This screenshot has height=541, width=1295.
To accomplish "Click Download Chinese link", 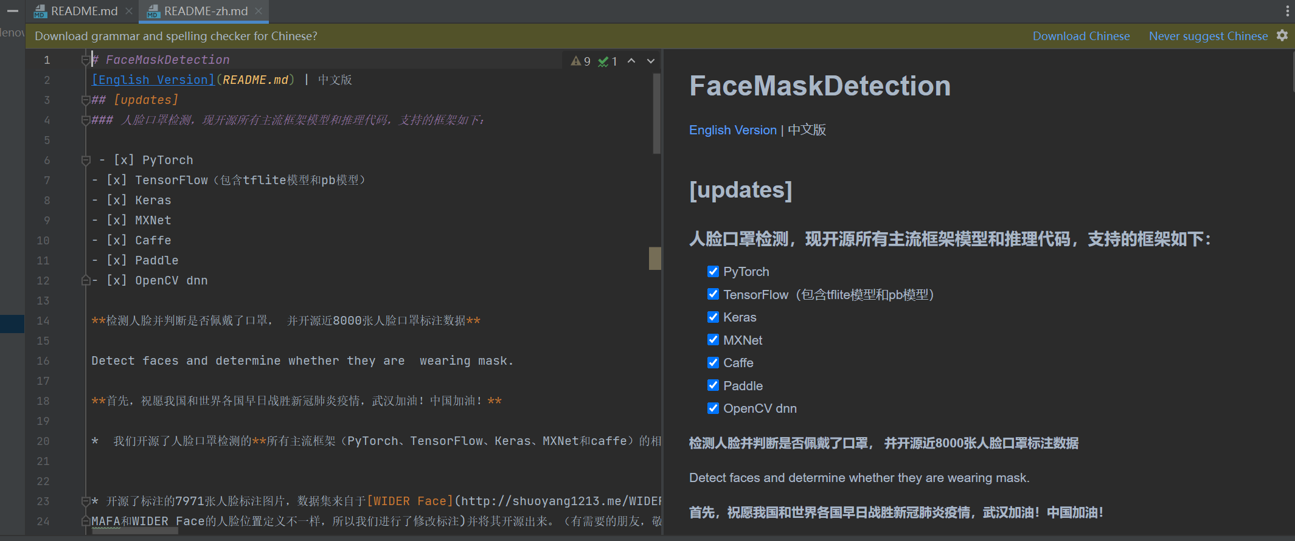I will [1081, 36].
